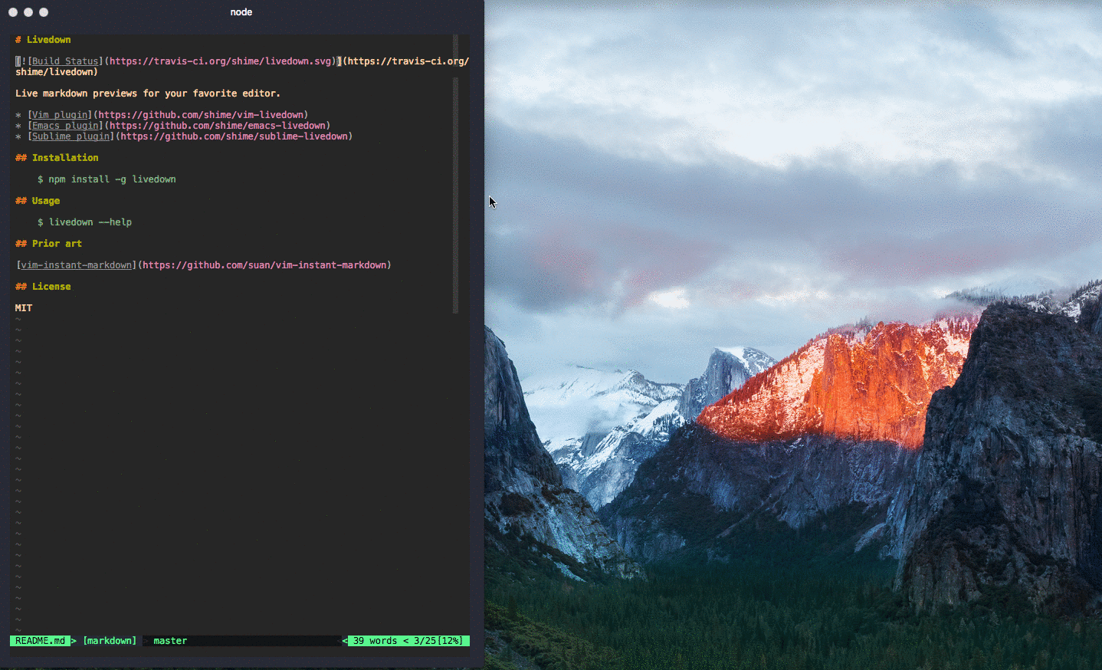1102x670 pixels.
Task: Click the 'Vim plugin' link label
Action: point(60,115)
